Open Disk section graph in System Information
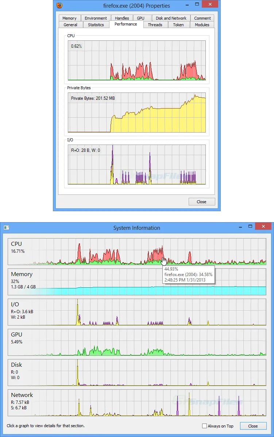The height and width of the screenshot is (437, 274). (x=137, y=373)
